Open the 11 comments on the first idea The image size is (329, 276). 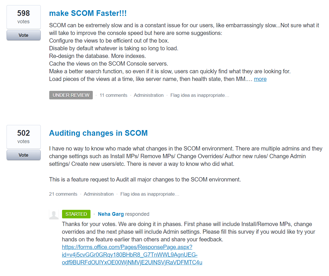tap(113, 95)
